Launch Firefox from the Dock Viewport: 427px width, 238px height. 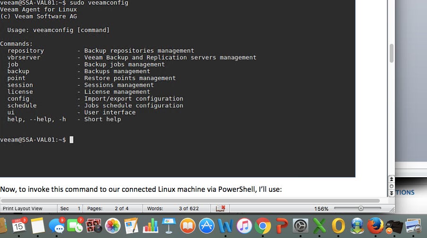click(x=376, y=226)
